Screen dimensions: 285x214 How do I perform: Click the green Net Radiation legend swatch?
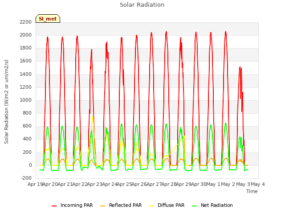[195, 206]
